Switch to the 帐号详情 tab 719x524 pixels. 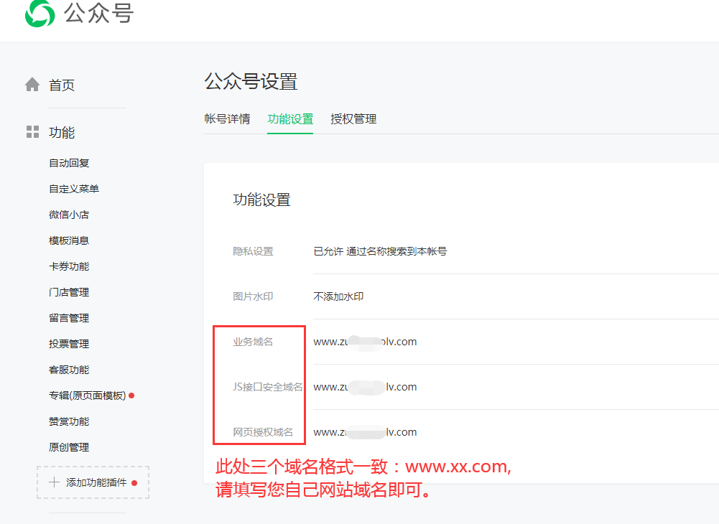tap(227, 119)
